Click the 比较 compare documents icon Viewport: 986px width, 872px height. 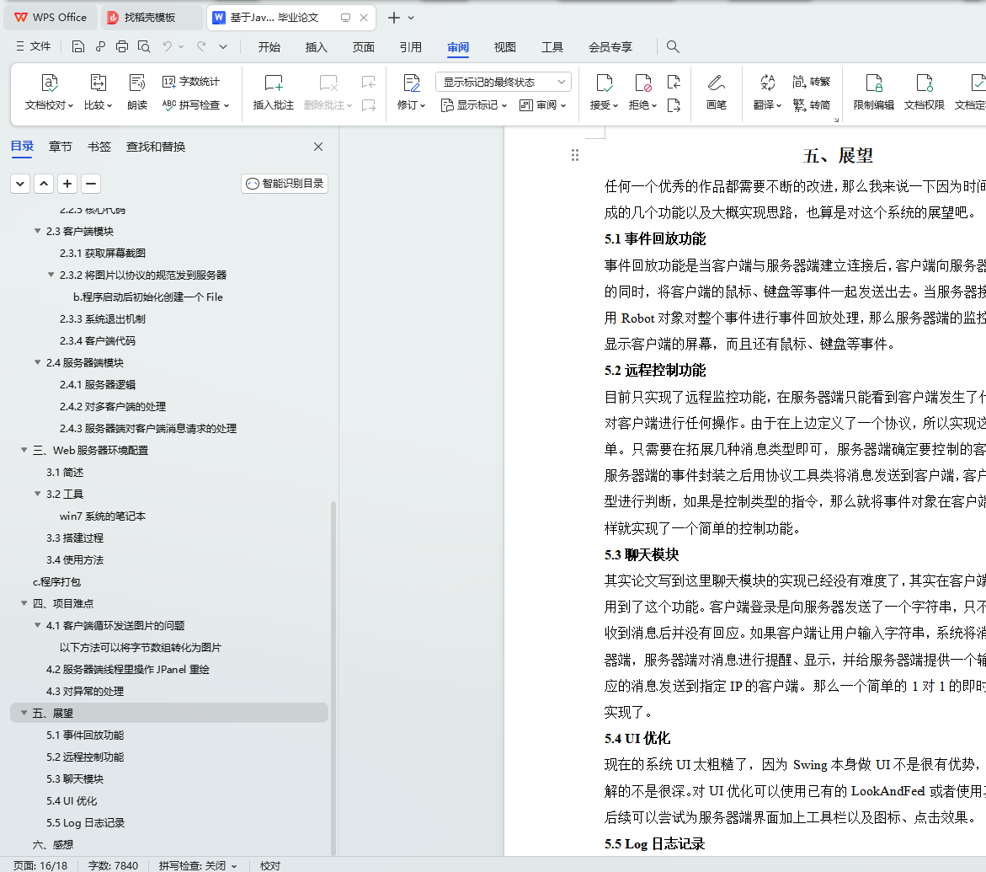(x=99, y=83)
